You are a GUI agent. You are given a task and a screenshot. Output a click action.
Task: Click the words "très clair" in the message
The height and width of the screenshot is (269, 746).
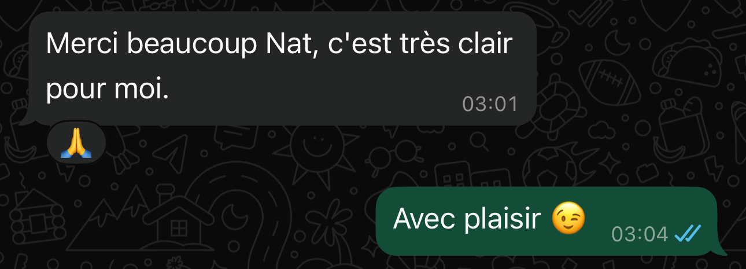point(455,43)
